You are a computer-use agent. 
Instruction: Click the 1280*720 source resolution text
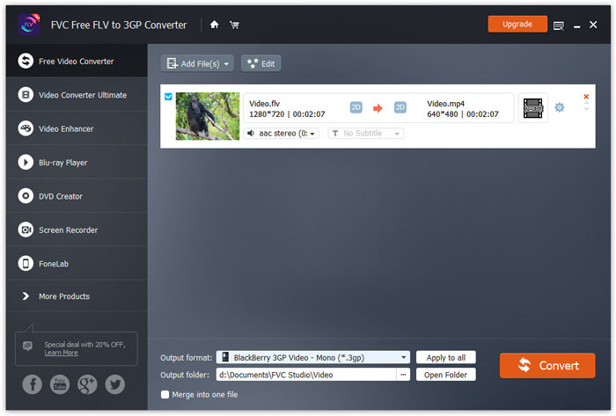267,114
